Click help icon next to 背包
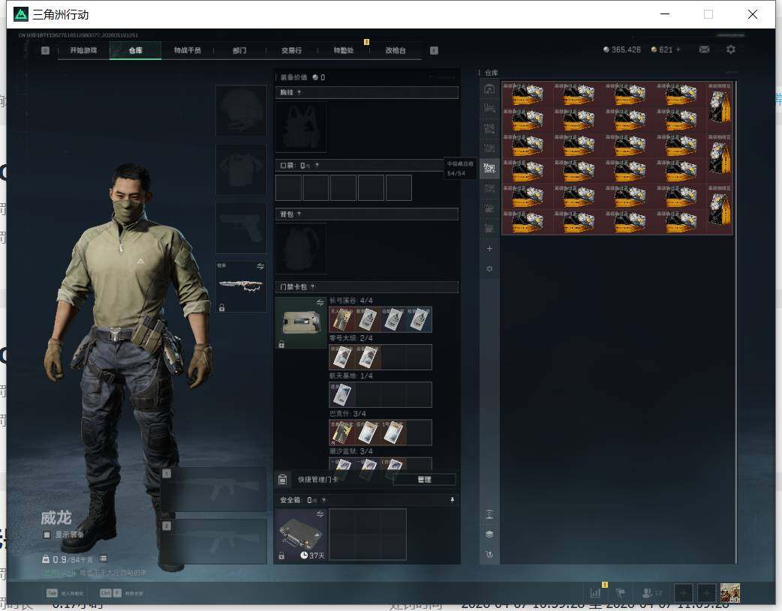Screen dimensions: 782x611 point(299,214)
